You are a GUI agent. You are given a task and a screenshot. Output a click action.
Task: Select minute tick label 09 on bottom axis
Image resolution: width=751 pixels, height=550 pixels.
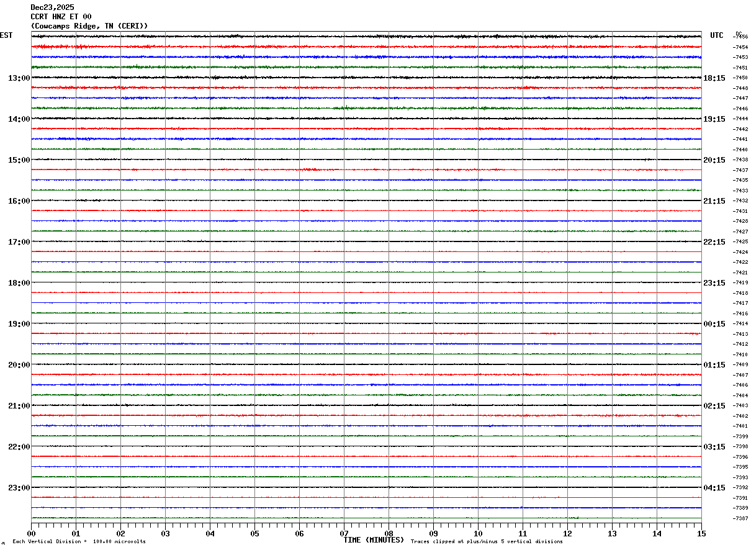433,534
